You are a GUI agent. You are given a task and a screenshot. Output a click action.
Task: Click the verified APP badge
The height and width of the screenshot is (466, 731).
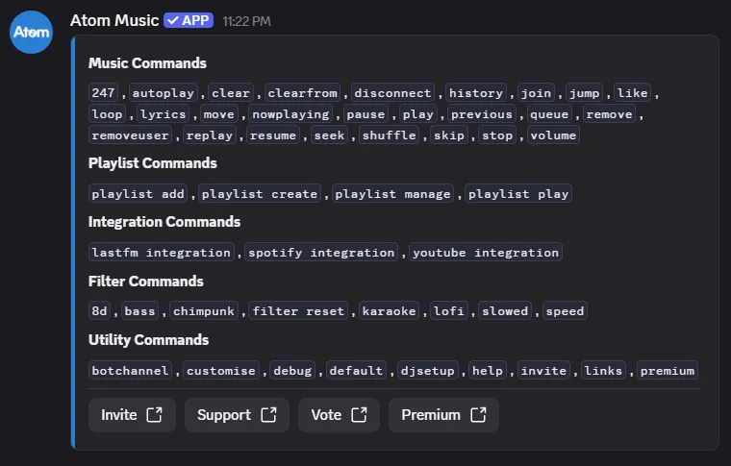tap(189, 20)
